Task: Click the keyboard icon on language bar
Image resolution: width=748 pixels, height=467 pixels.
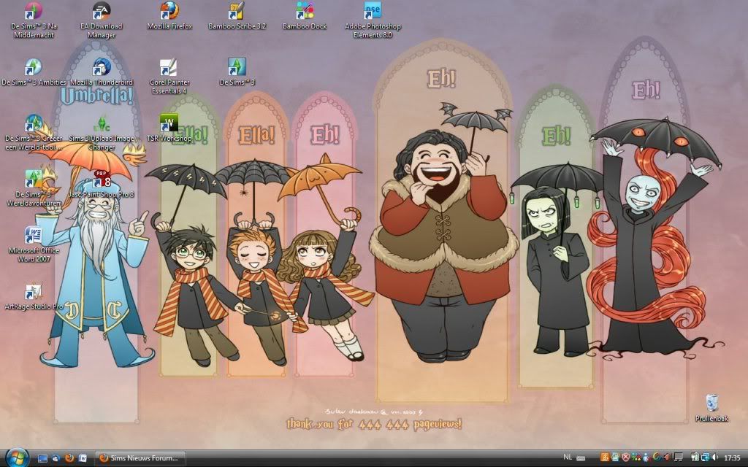Action: (x=581, y=458)
